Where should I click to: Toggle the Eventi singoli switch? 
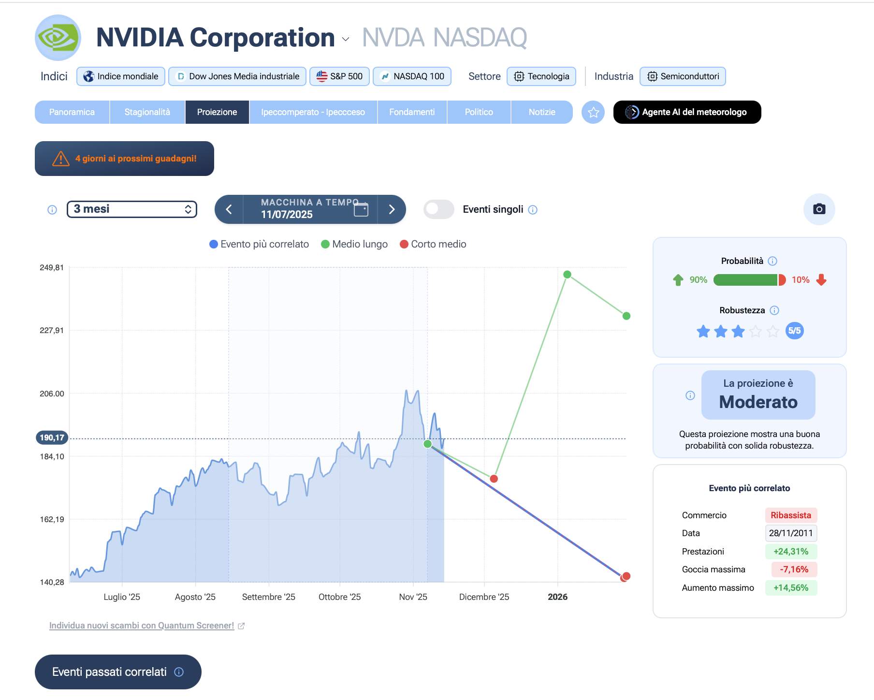[x=438, y=209]
